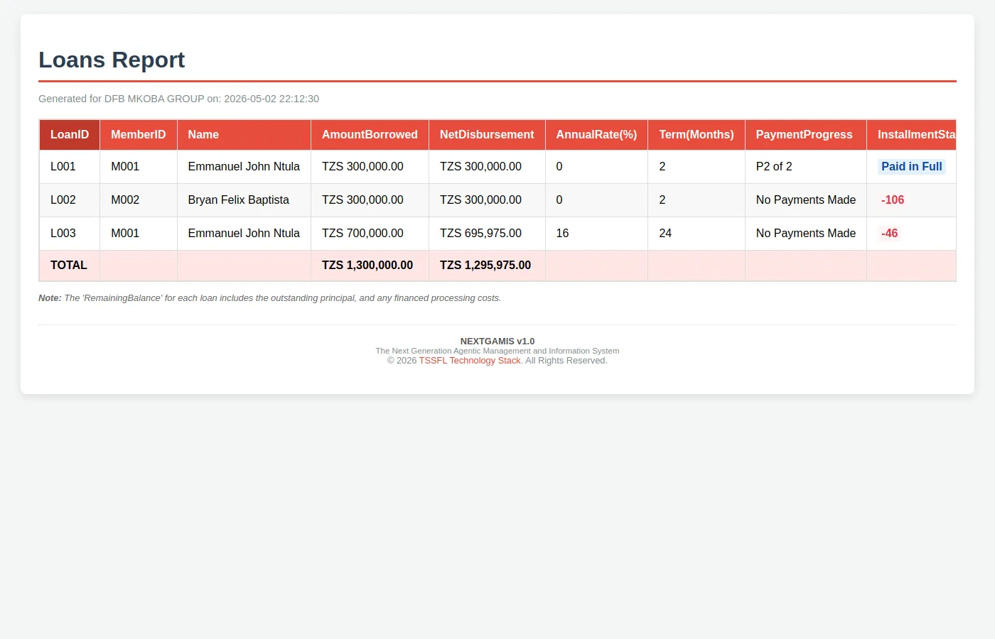
Task: Click No Payments Made in L003 row
Action: point(806,234)
